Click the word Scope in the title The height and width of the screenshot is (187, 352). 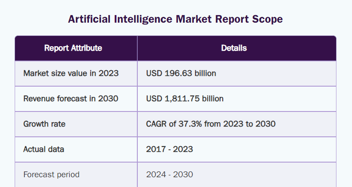(x=267, y=20)
